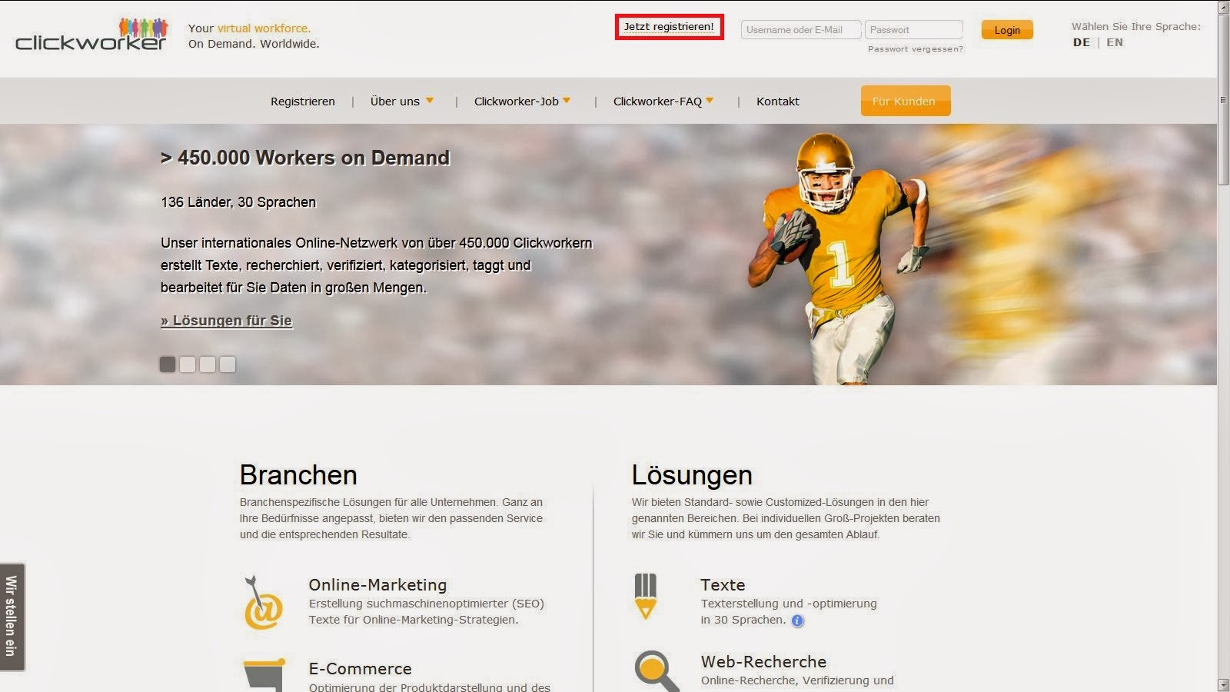Click the 'Passwort vergessen?' link
Image resolution: width=1230 pixels, height=692 pixels.
pos(914,48)
